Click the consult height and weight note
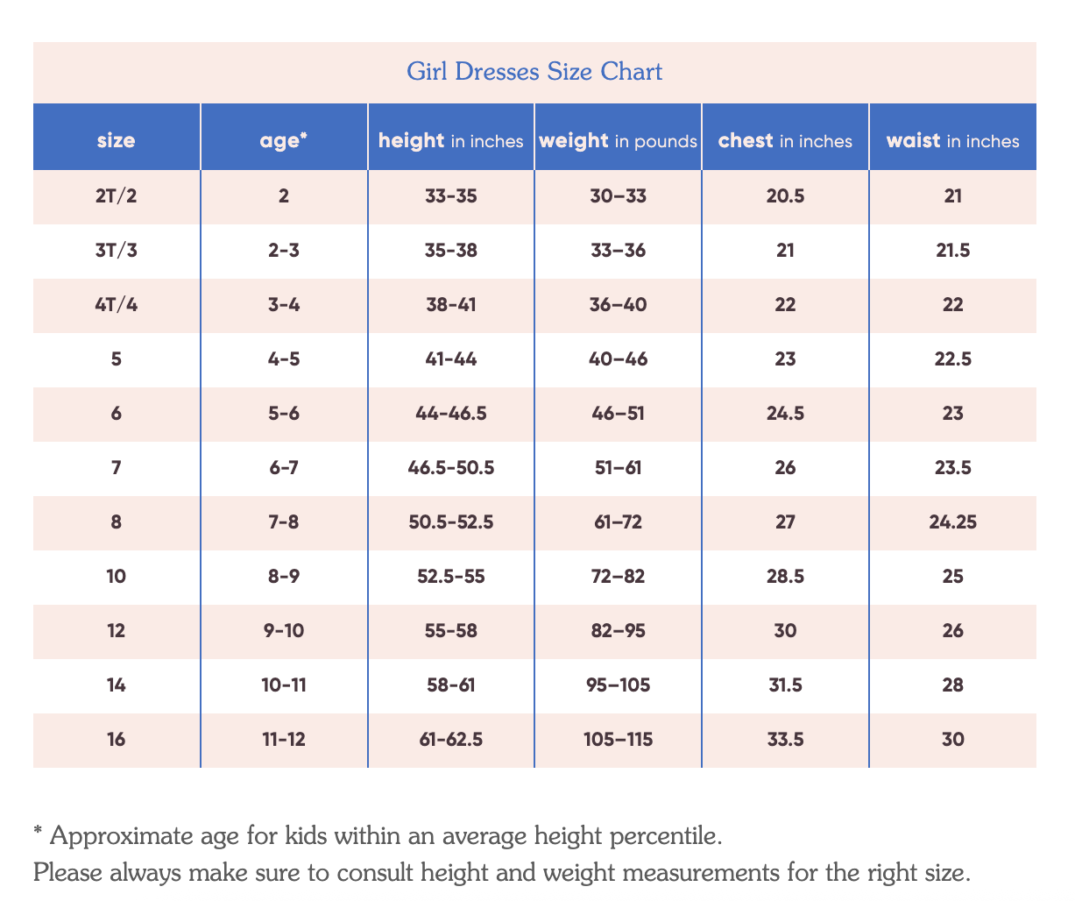1075x901 pixels. 502,872
